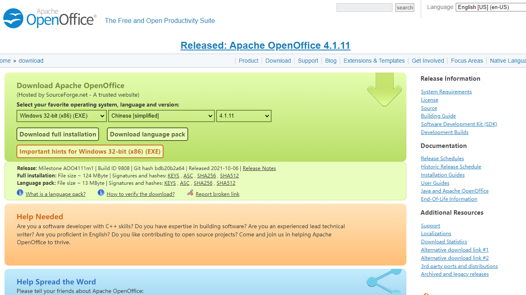Screen dimensions: 526x295
Task: Click the search input field
Action: [365, 7]
